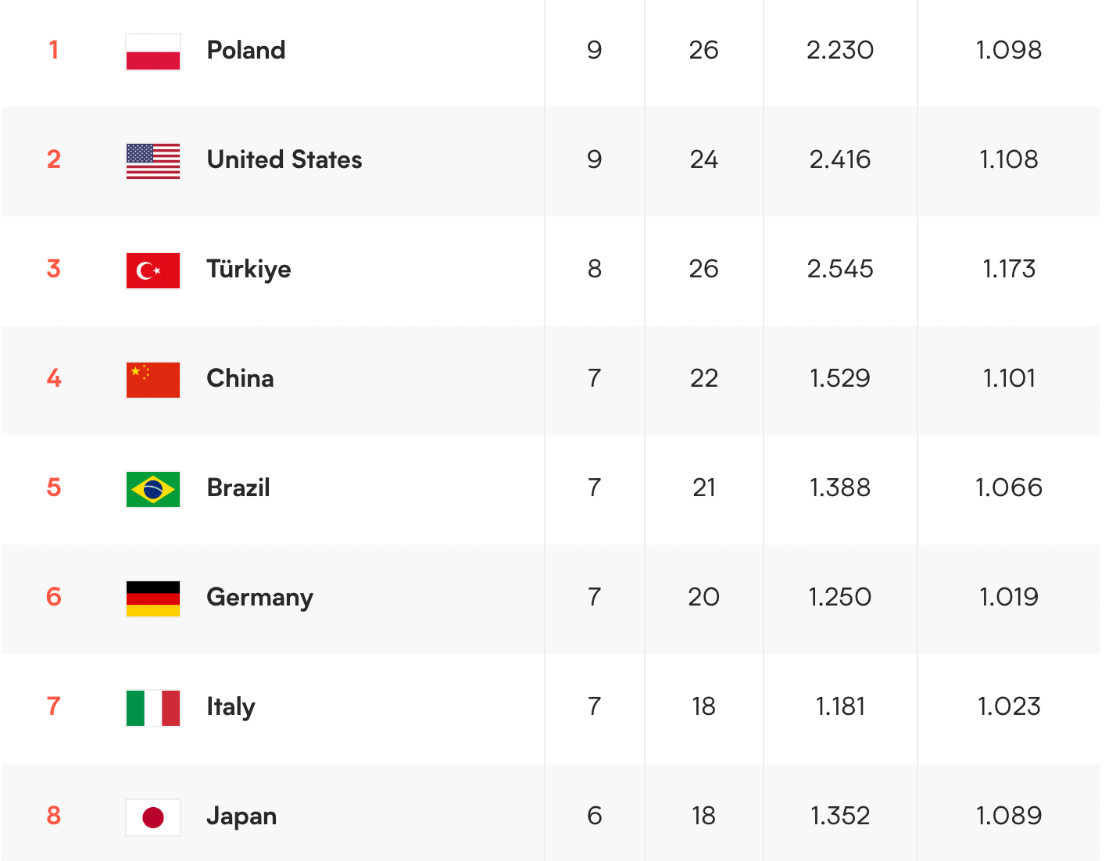Click Poland's 2.230 set ratio value
This screenshot has width=1116, height=861.
pos(840,50)
